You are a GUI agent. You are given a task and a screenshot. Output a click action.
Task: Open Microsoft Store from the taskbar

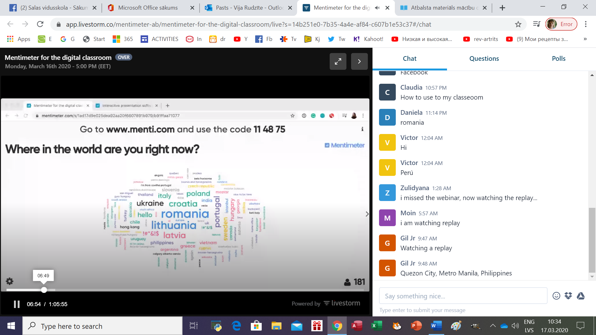click(x=256, y=326)
